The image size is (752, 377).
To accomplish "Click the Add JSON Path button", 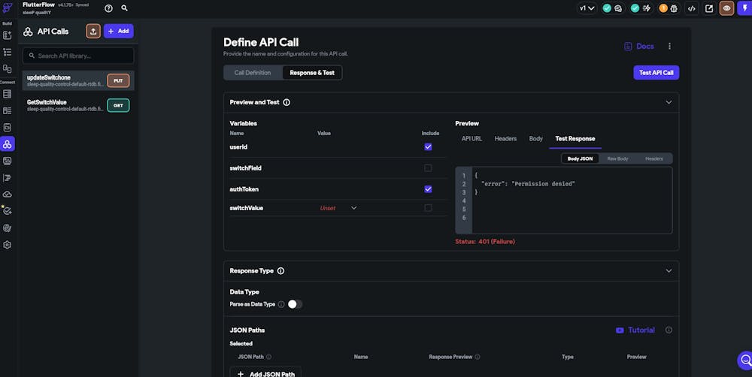I will [265, 374].
